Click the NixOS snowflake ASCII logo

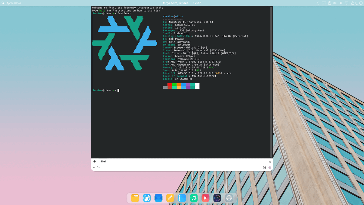124,43
